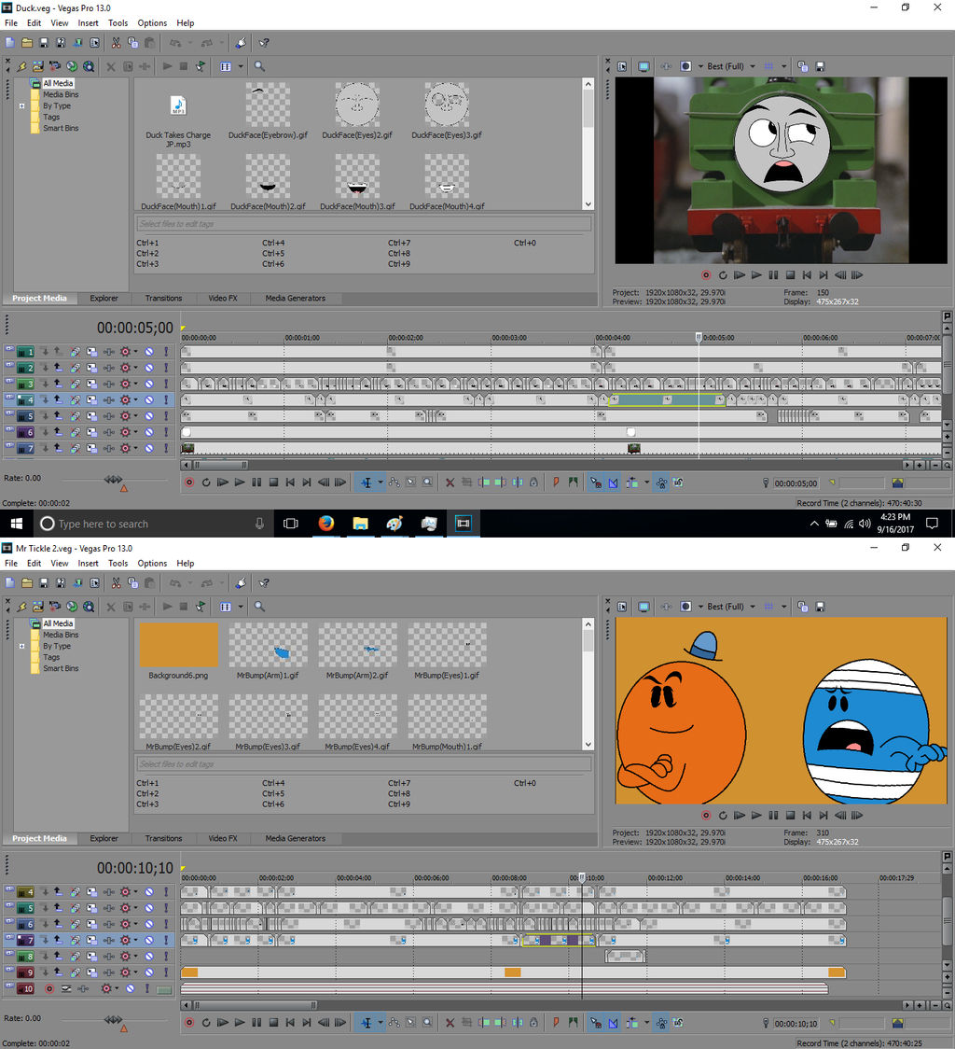
Task: Click the Stop button in Duck.veg timeline transport
Action: pos(273,483)
